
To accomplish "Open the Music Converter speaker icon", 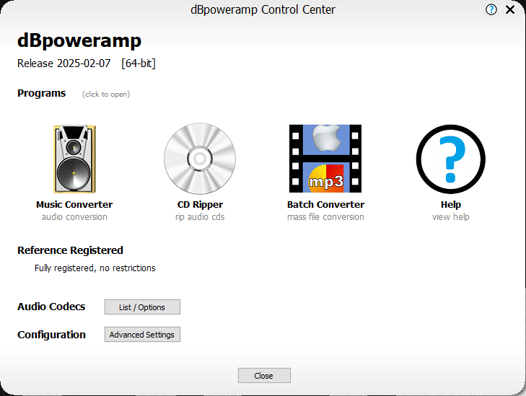I will [x=74, y=159].
